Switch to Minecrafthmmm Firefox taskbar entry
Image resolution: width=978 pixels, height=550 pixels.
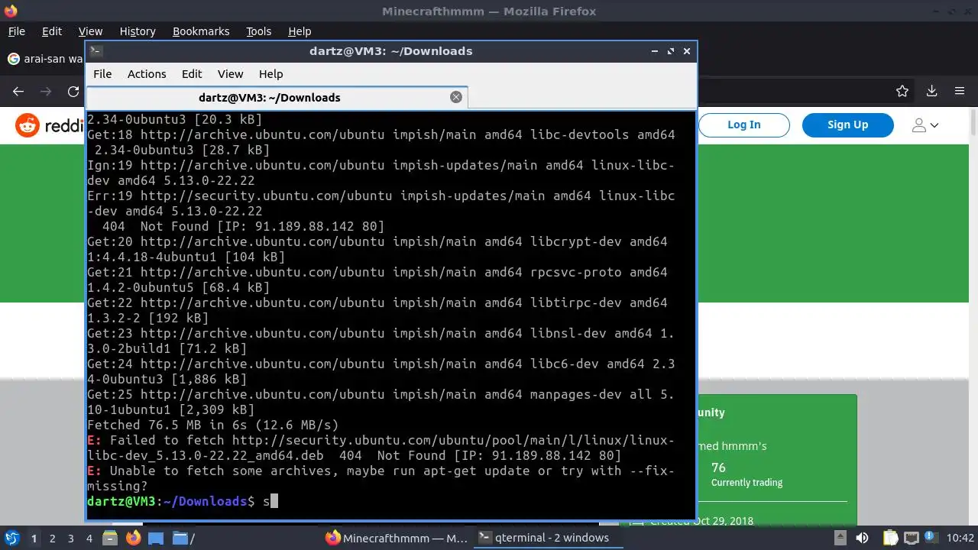click(396, 538)
